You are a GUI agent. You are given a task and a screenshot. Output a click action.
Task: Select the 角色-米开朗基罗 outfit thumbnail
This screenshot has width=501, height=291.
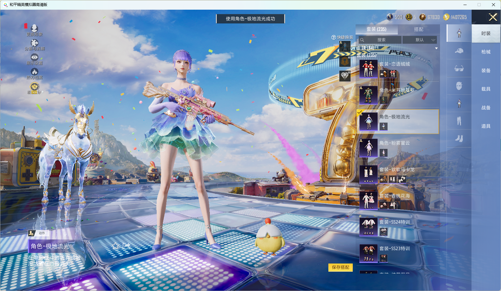pyautogui.click(x=368, y=95)
